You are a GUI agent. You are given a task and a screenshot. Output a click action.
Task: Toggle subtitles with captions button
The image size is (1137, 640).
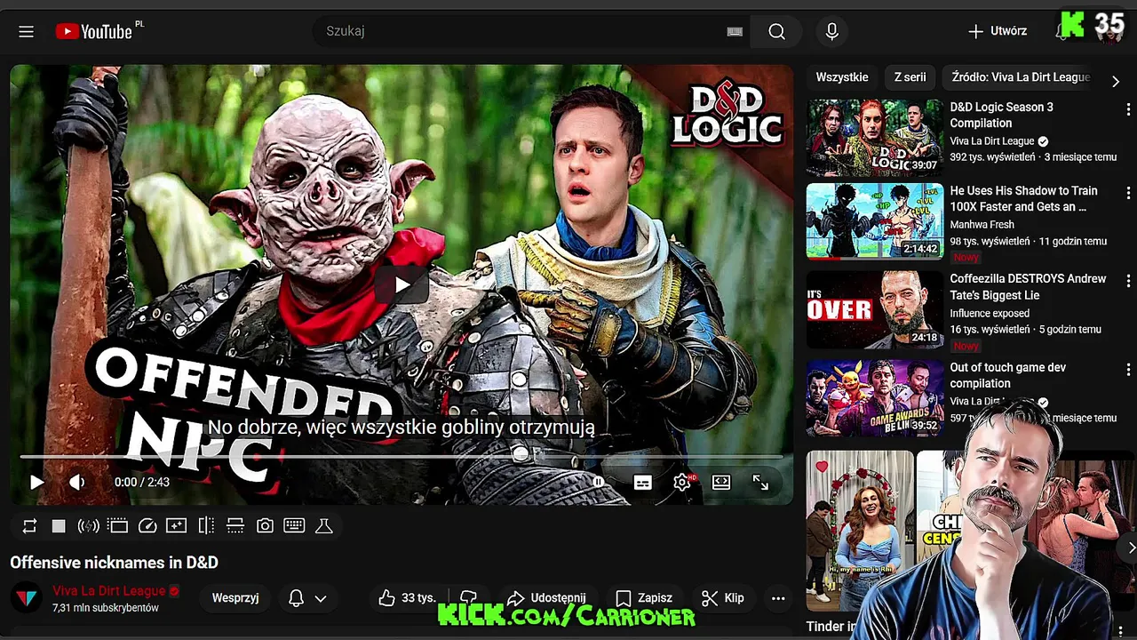[x=643, y=482]
